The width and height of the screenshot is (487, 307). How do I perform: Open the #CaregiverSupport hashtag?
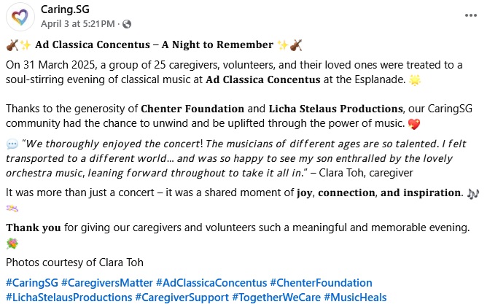pos(182,297)
